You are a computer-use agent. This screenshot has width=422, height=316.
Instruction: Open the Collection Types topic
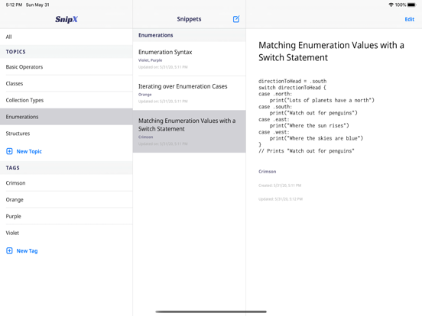[67, 100]
